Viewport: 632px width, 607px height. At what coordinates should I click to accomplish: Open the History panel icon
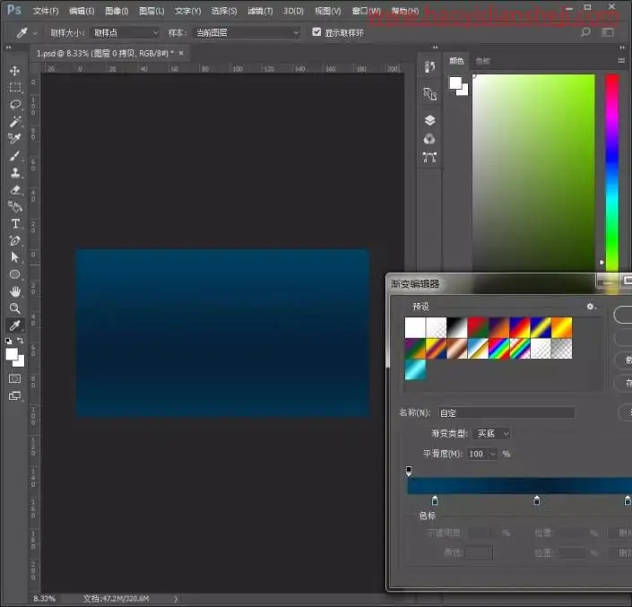[429, 67]
